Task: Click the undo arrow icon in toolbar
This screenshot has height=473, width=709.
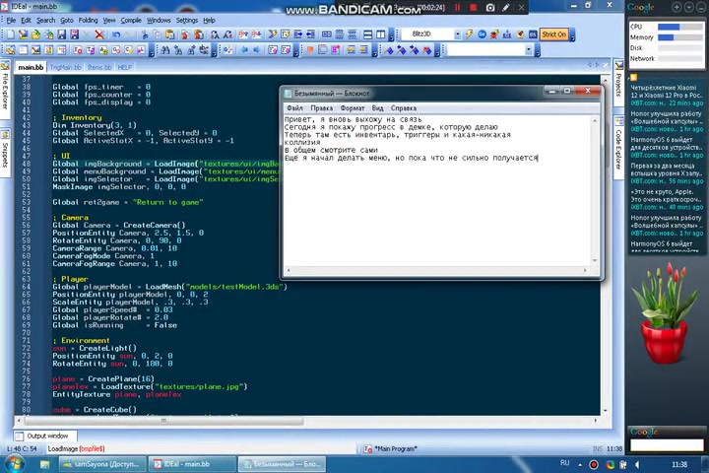Action: point(116,34)
